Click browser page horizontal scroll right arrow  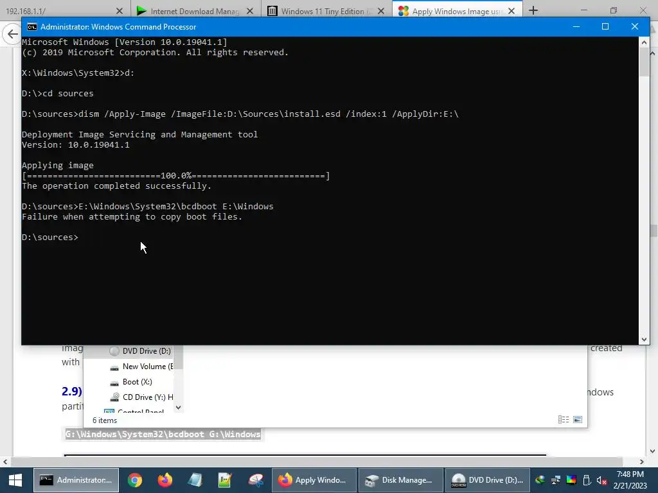point(642,462)
